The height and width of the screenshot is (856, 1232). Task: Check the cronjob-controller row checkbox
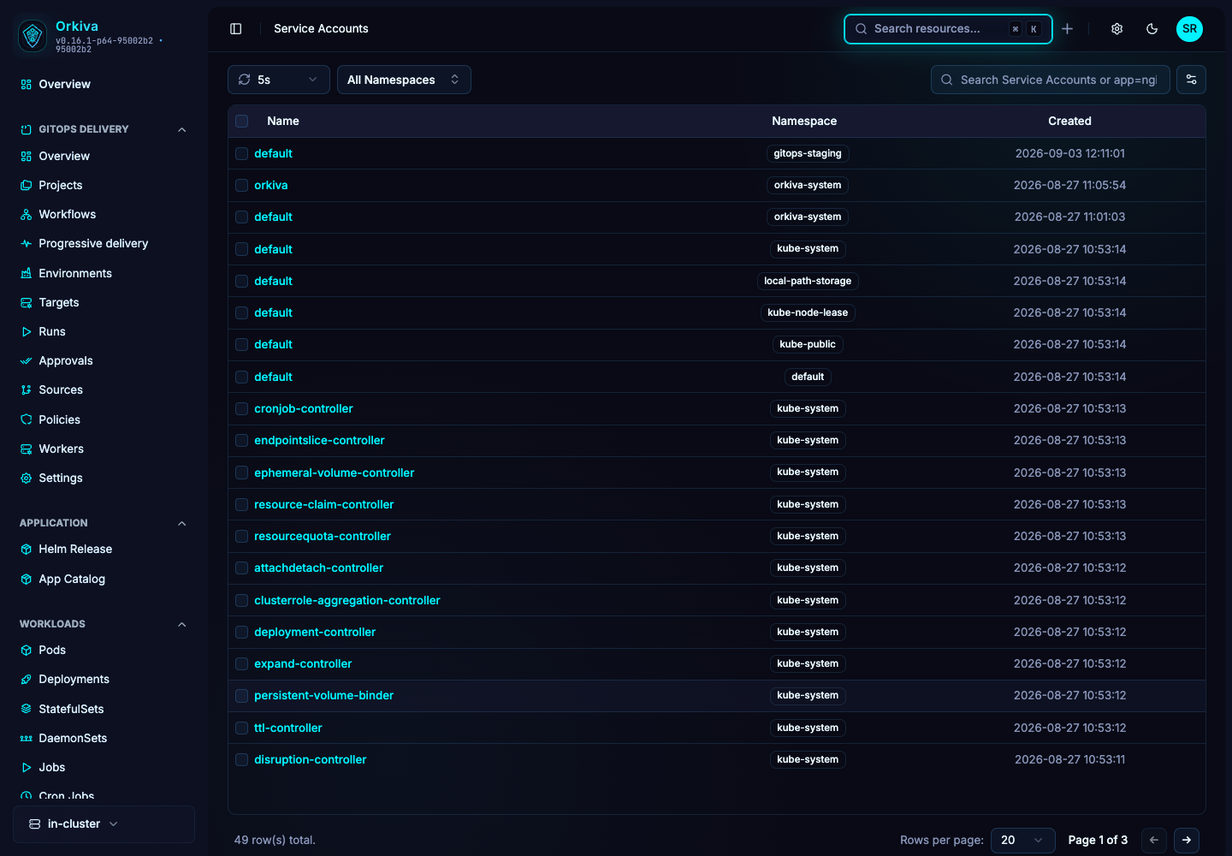[242, 409]
